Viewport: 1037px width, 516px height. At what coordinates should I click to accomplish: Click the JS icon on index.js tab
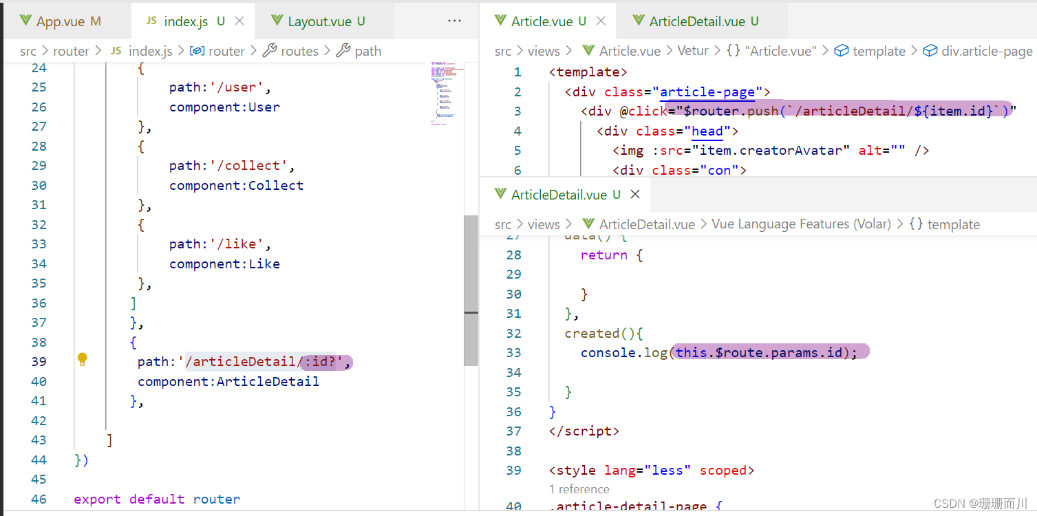click(x=151, y=21)
